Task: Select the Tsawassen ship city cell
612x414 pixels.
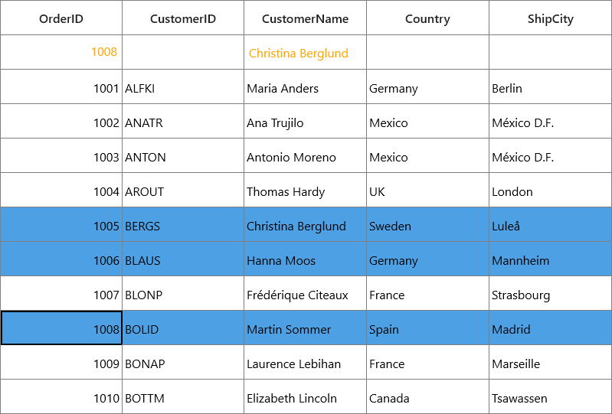Action: (x=550, y=396)
